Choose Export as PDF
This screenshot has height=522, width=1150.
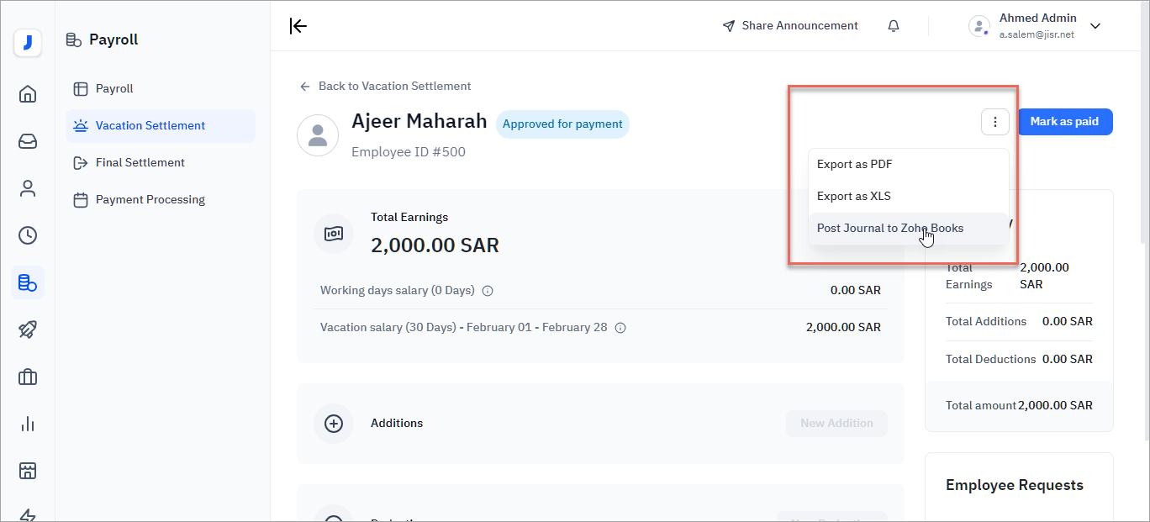(855, 164)
